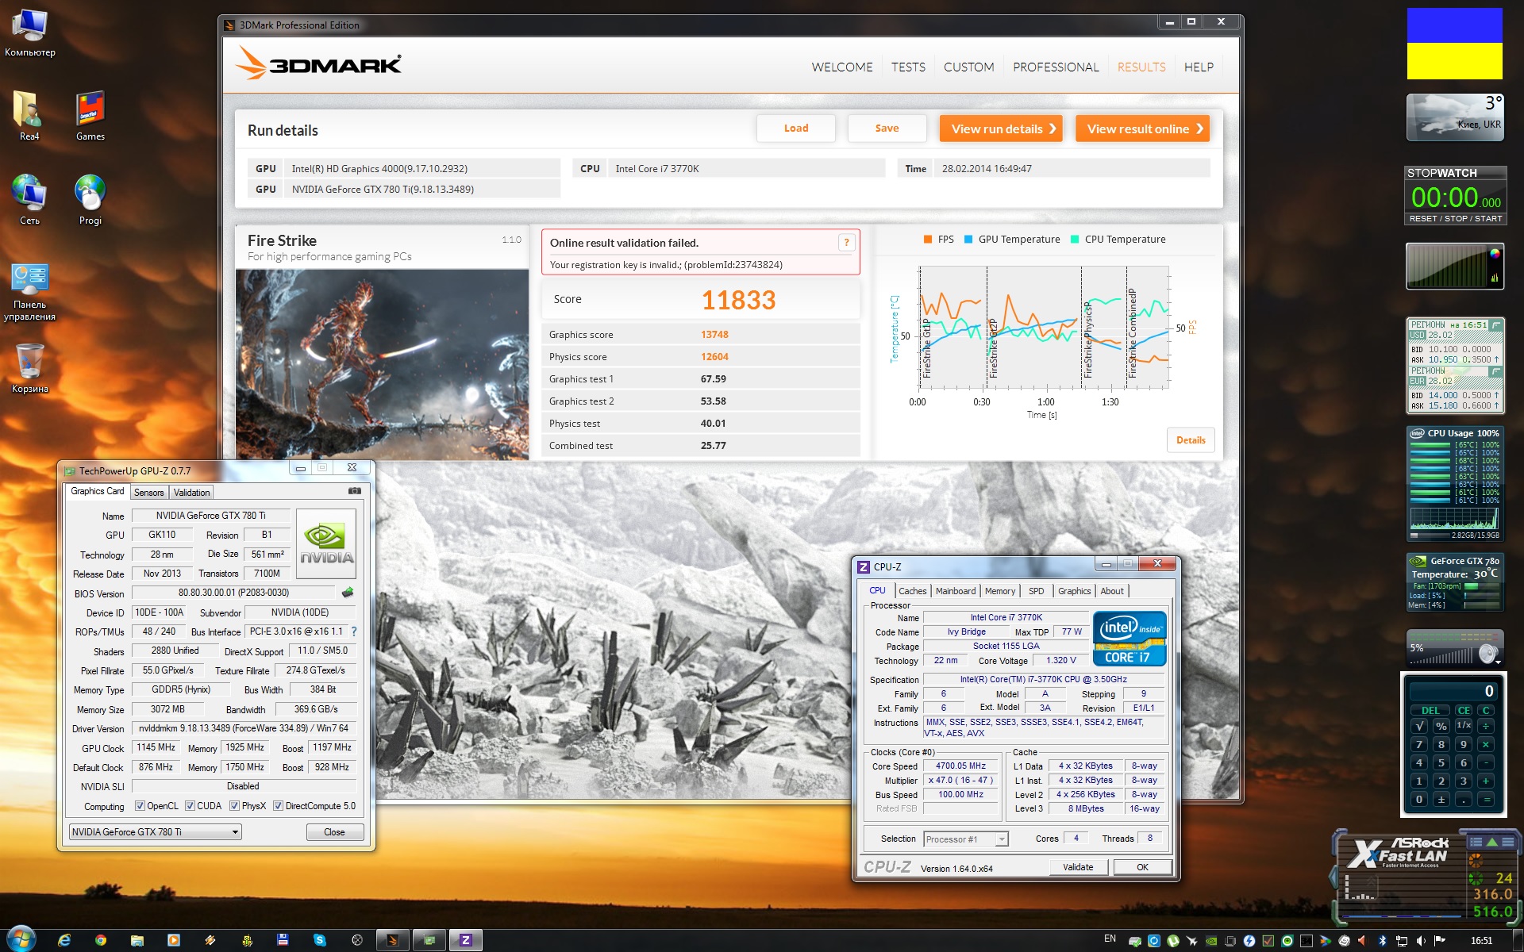Click the BIOS save chip icon in GPU-Z

point(347,592)
